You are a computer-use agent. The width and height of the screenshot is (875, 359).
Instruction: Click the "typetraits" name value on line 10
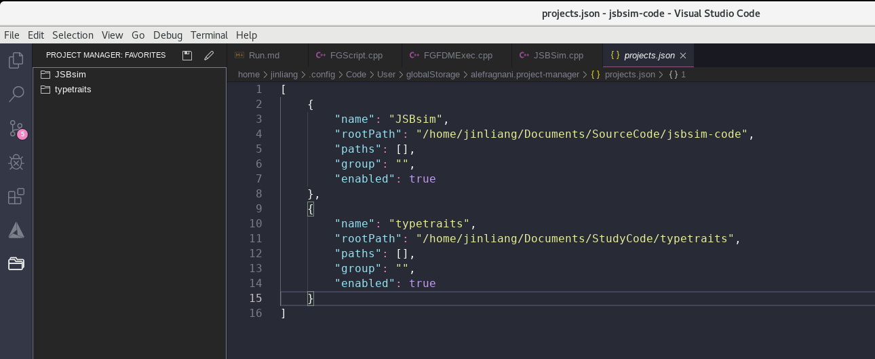pyautogui.click(x=429, y=223)
